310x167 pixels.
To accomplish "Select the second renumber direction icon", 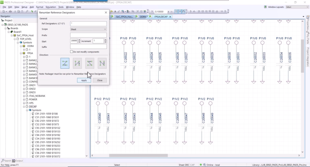I will pos(77,63).
